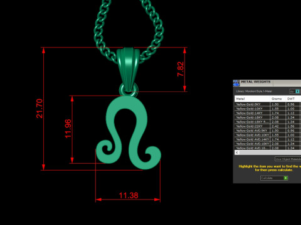Select the Yellow Gold:10KY row

tap(268, 109)
